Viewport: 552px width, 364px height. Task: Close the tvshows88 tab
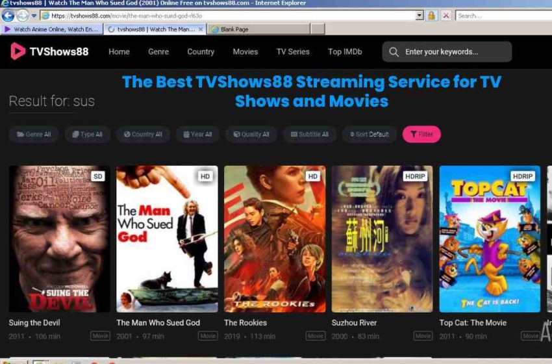[201, 29]
